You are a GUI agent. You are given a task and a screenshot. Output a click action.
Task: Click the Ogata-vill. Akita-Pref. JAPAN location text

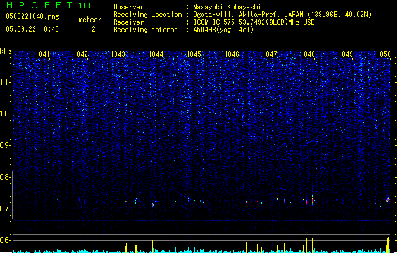pyautogui.click(x=282, y=15)
